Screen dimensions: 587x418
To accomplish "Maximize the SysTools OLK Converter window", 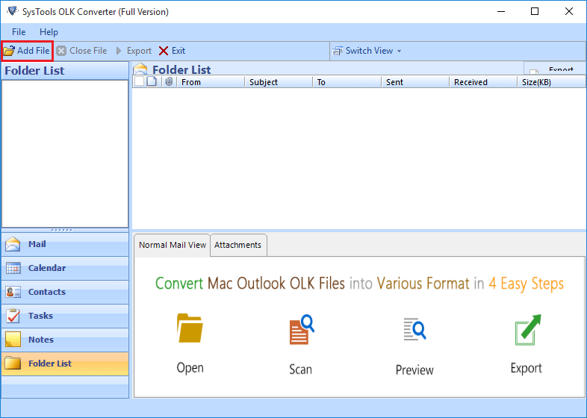I will (535, 11).
